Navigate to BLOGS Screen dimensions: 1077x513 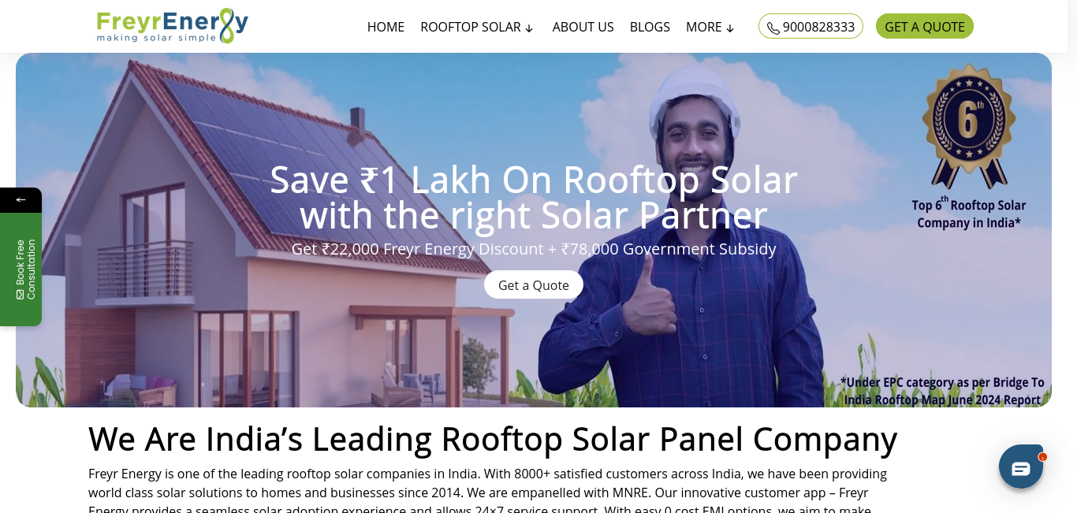click(x=650, y=27)
